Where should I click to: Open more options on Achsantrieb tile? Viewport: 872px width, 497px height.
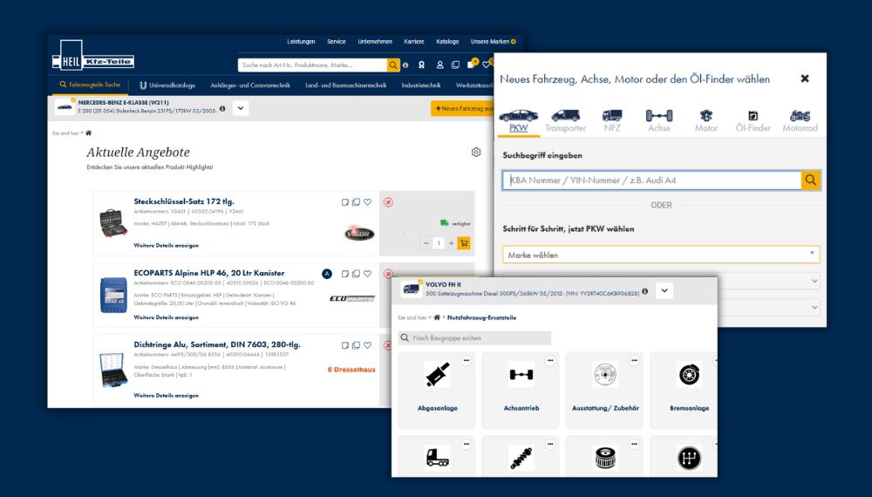tap(550, 361)
